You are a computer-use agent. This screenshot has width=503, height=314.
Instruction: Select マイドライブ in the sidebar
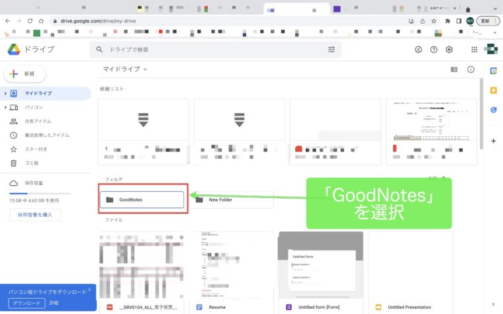[x=46, y=93]
